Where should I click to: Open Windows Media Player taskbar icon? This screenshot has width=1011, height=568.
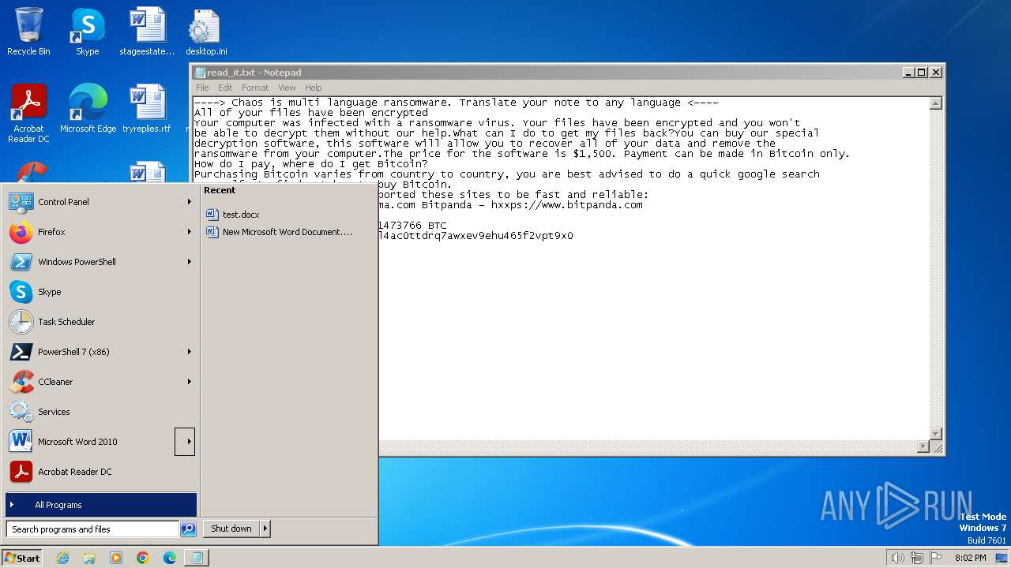(x=116, y=558)
